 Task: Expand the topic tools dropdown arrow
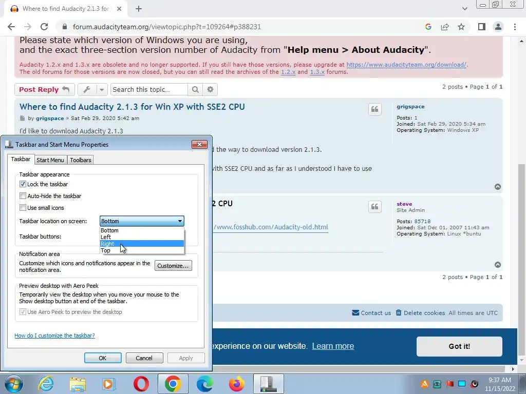click(102, 89)
